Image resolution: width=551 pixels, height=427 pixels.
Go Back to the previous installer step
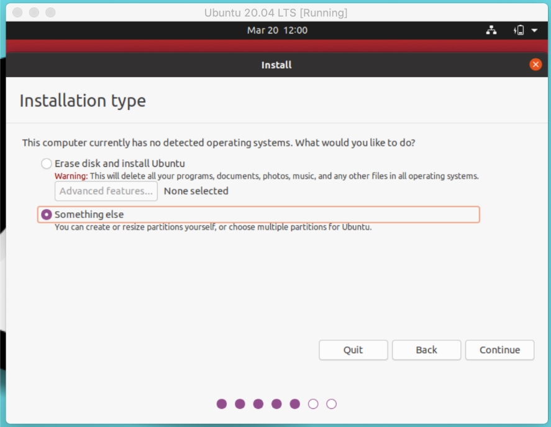426,350
